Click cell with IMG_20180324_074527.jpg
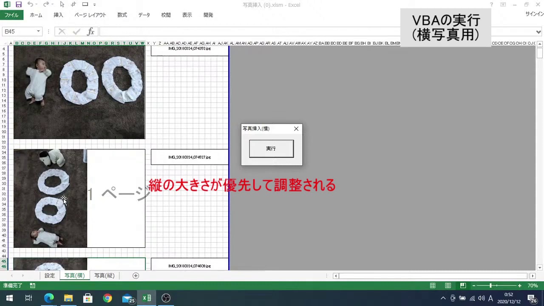Screen dimensions: 544x306 [x=190, y=157]
